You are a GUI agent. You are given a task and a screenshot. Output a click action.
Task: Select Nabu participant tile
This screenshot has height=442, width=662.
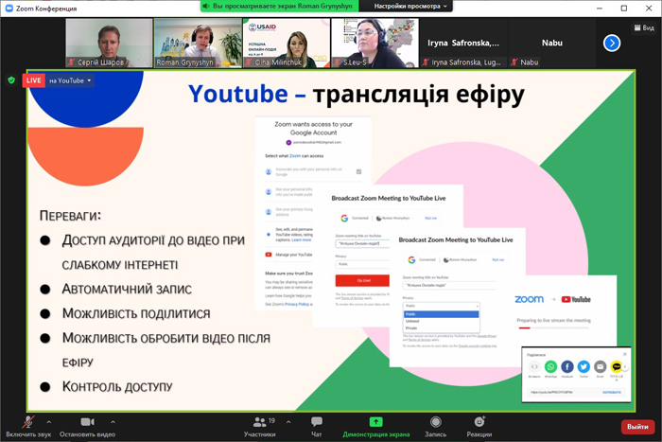click(551, 43)
